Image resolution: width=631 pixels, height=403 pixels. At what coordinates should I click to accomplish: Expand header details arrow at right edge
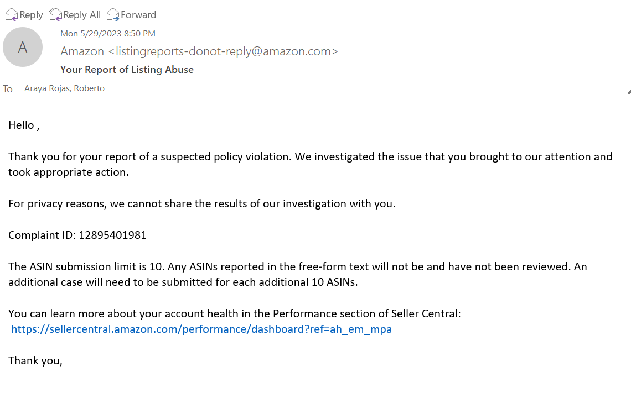tap(629, 92)
